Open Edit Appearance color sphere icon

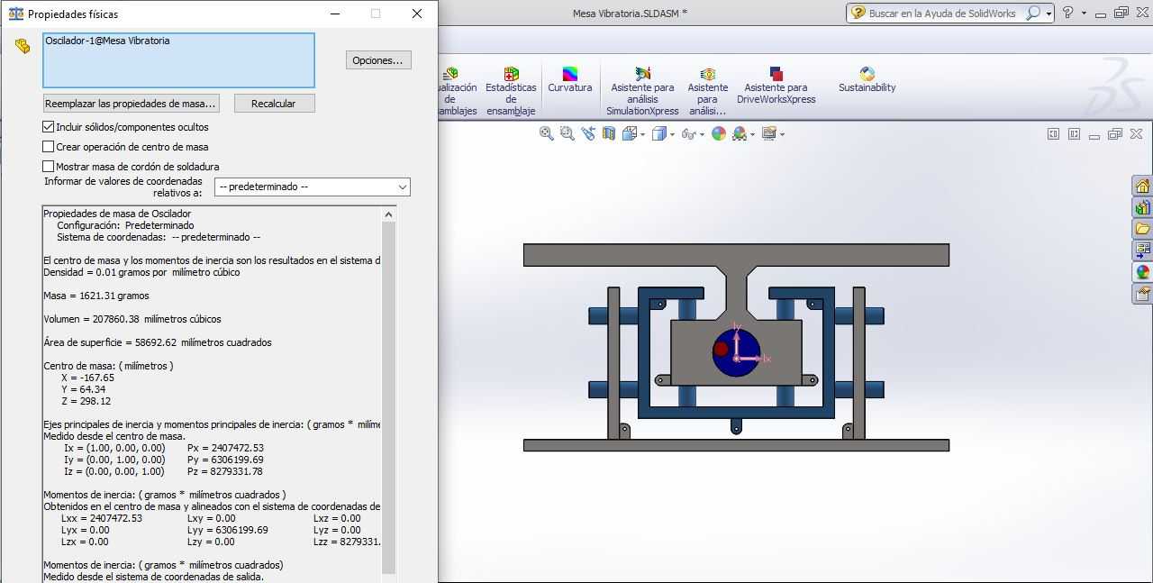point(719,133)
